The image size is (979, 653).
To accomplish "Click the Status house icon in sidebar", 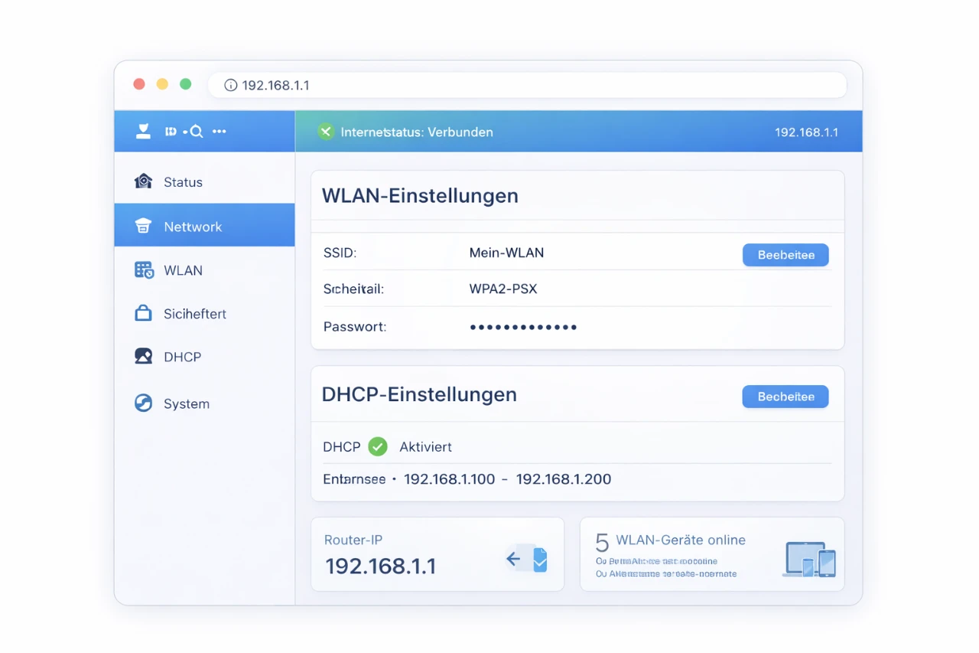I will point(143,181).
